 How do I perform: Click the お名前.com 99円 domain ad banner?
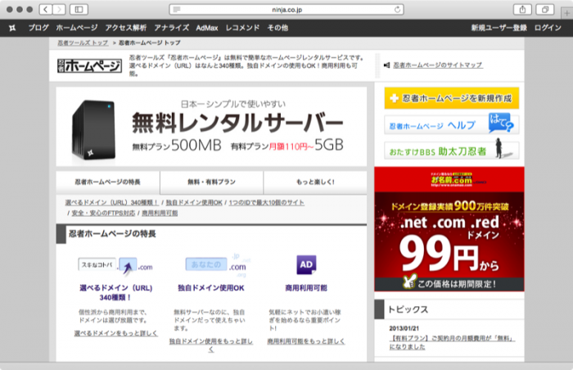(x=449, y=229)
